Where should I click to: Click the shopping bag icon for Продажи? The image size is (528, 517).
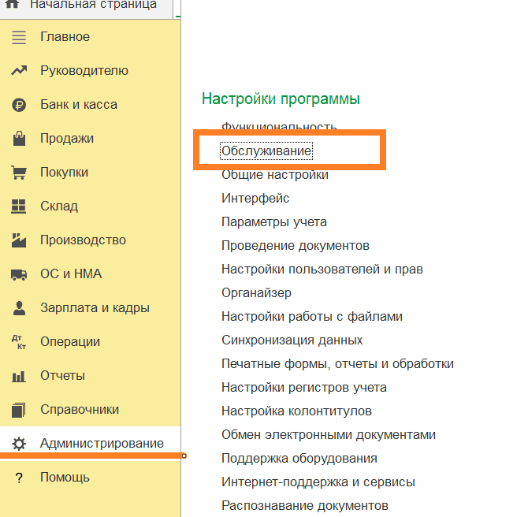tap(19, 139)
